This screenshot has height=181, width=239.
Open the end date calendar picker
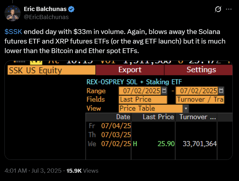pos(221,90)
